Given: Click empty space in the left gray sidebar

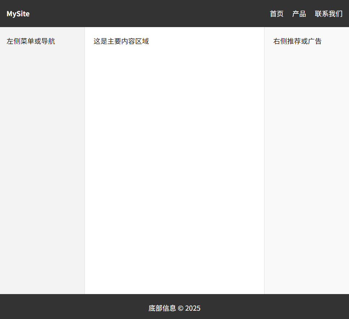Looking at the screenshot, I should [x=42, y=163].
